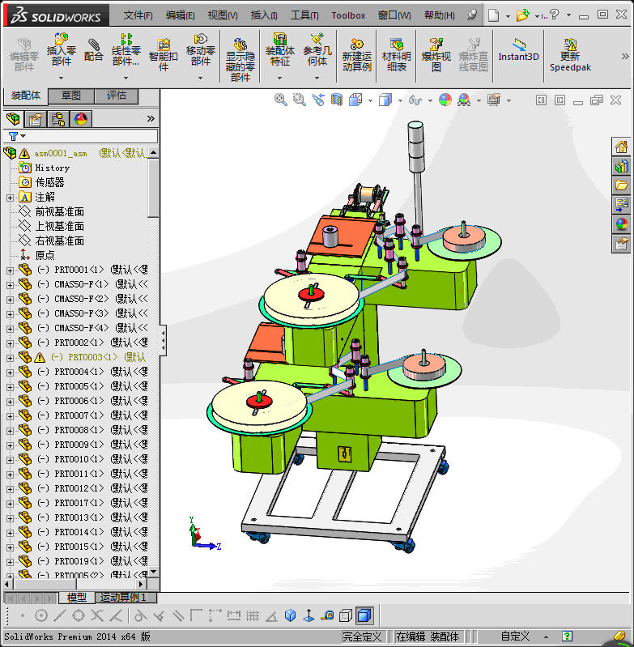Open View (视图) menu

223,15
